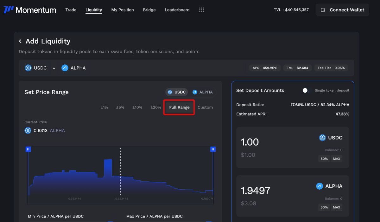Click the Max Price / ALPHA per USDC label
The width and height of the screenshot is (380, 222).
[x=155, y=216]
